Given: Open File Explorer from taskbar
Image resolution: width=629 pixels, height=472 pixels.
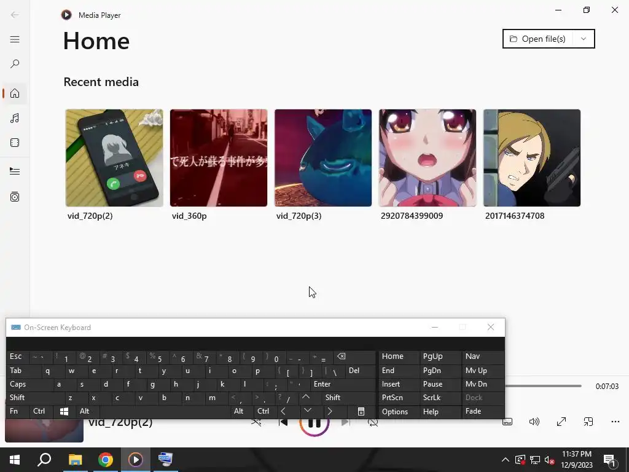Looking at the screenshot, I should (x=75, y=460).
